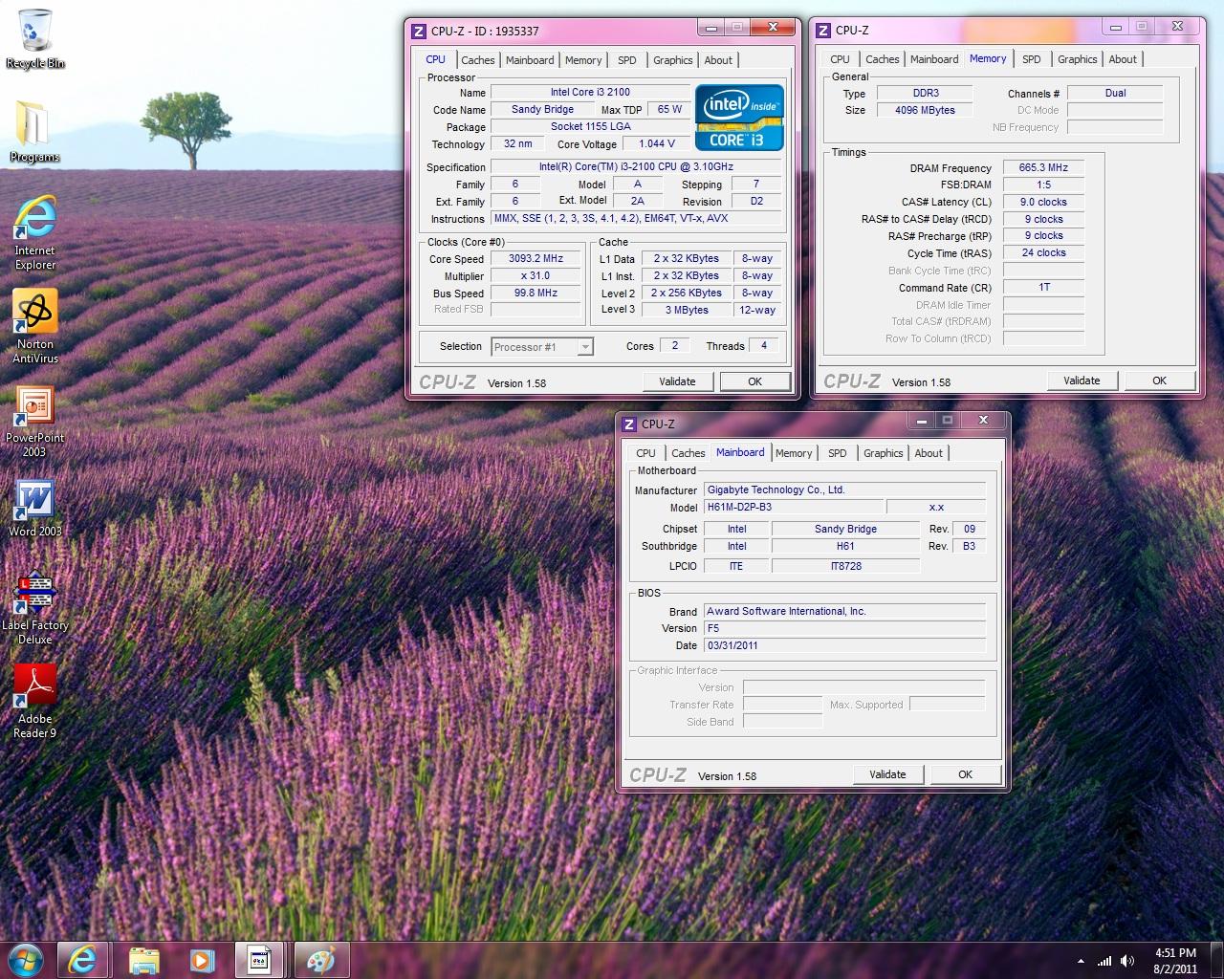Click Internet Explorer taskbar icon
The width and height of the screenshot is (1224, 979).
click(x=82, y=960)
